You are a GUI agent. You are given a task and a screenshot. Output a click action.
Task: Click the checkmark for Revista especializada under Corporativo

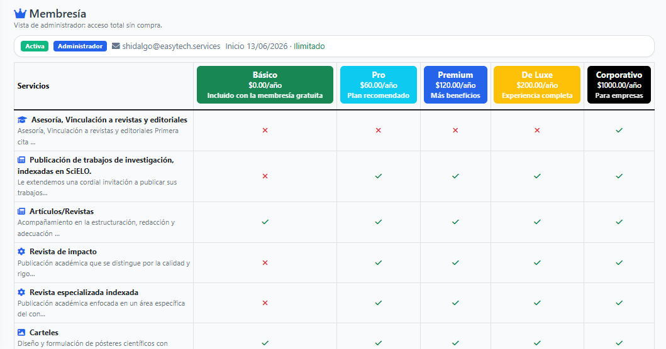pos(619,303)
